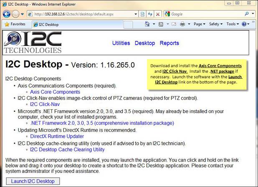Image resolution: width=258 pixels, height=187 pixels.
Task: Click the Google logo in search box
Action: (x=167, y=14)
